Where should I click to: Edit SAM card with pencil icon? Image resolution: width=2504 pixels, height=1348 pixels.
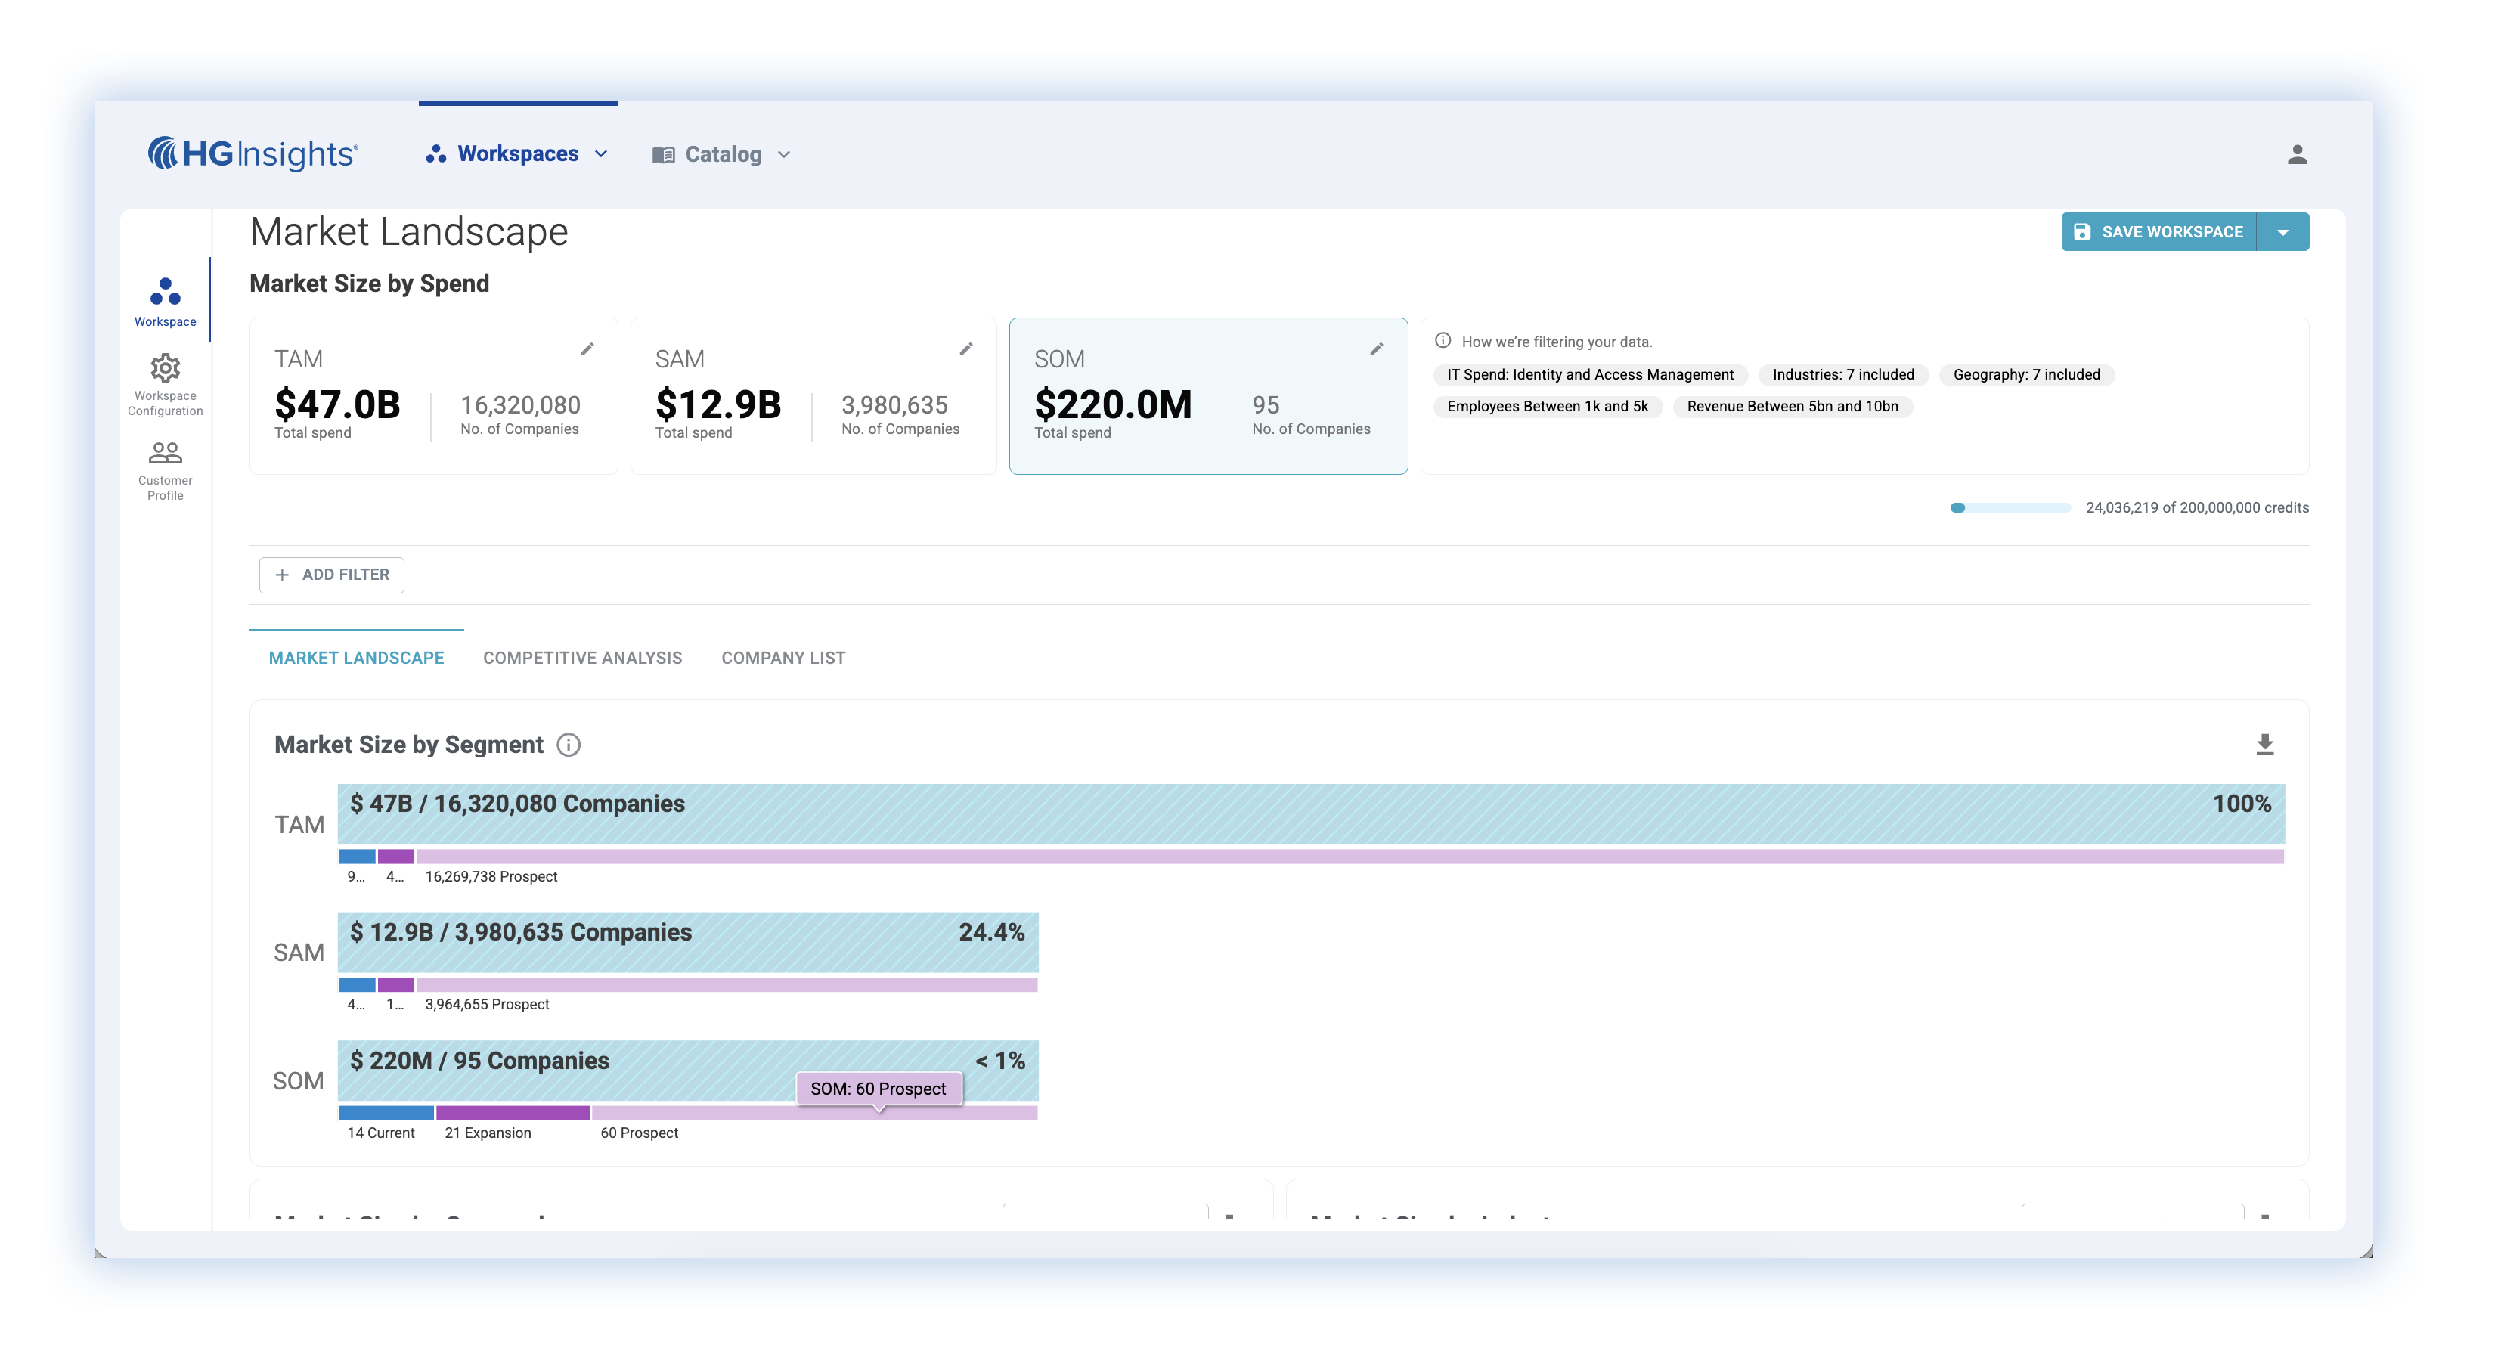(966, 349)
